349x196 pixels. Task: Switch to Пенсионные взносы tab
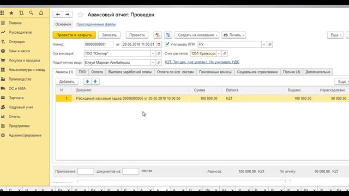pos(215,72)
